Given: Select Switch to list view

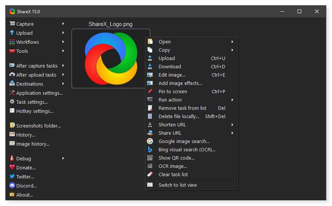Looking at the screenshot, I should click(x=178, y=185).
